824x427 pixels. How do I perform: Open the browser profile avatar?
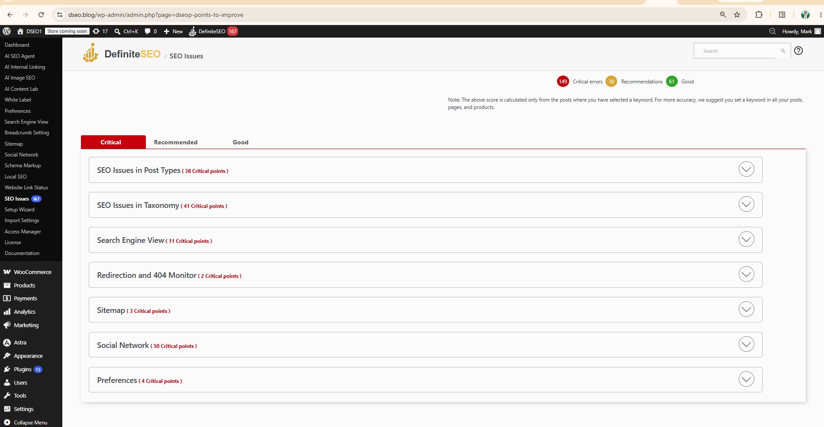point(805,15)
